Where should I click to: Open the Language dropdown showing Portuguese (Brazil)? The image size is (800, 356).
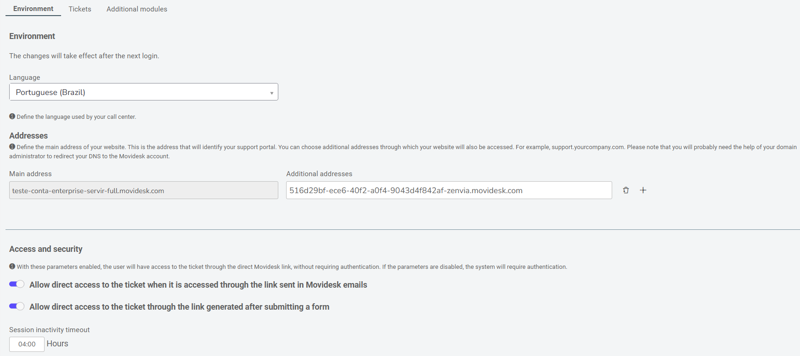[144, 92]
